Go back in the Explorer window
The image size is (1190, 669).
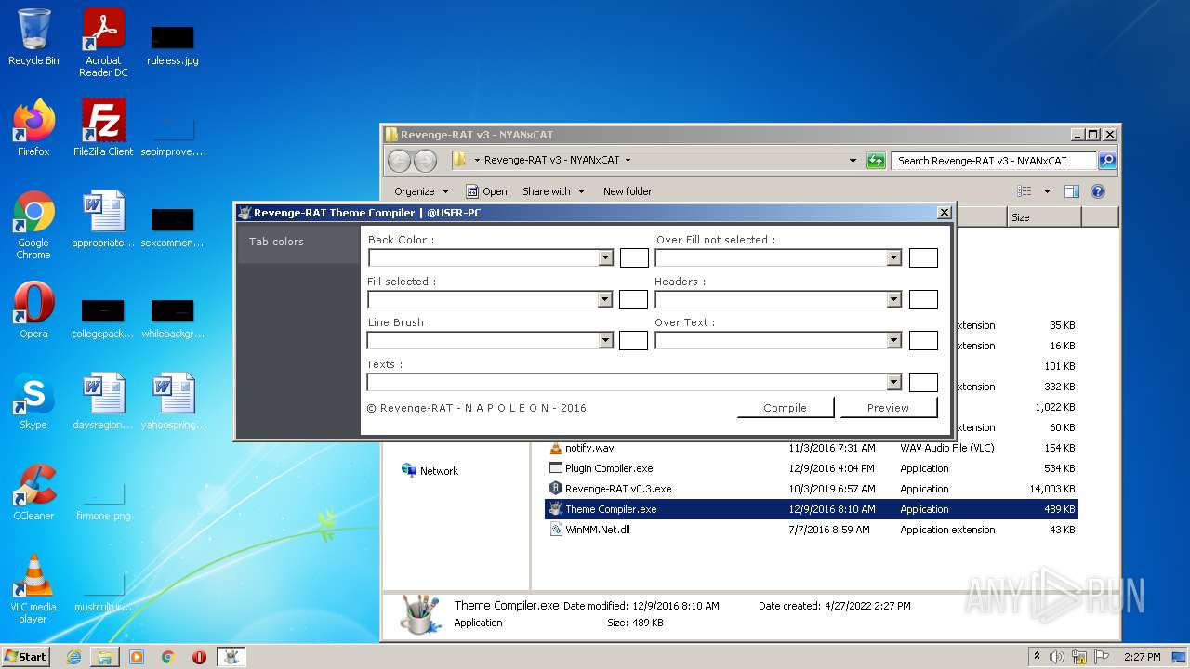coord(399,161)
